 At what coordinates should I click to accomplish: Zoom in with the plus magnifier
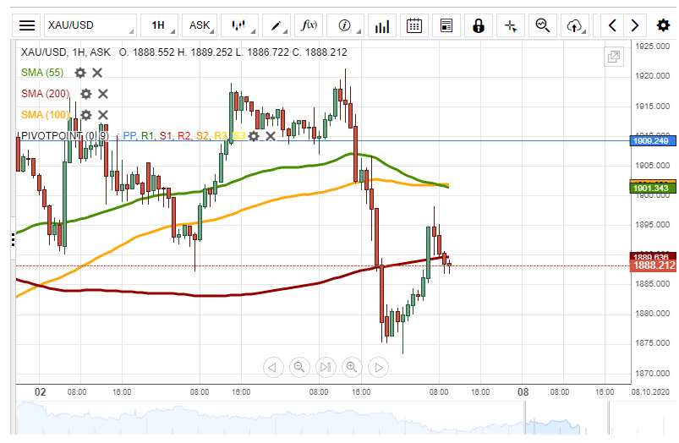tap(352, 367)
